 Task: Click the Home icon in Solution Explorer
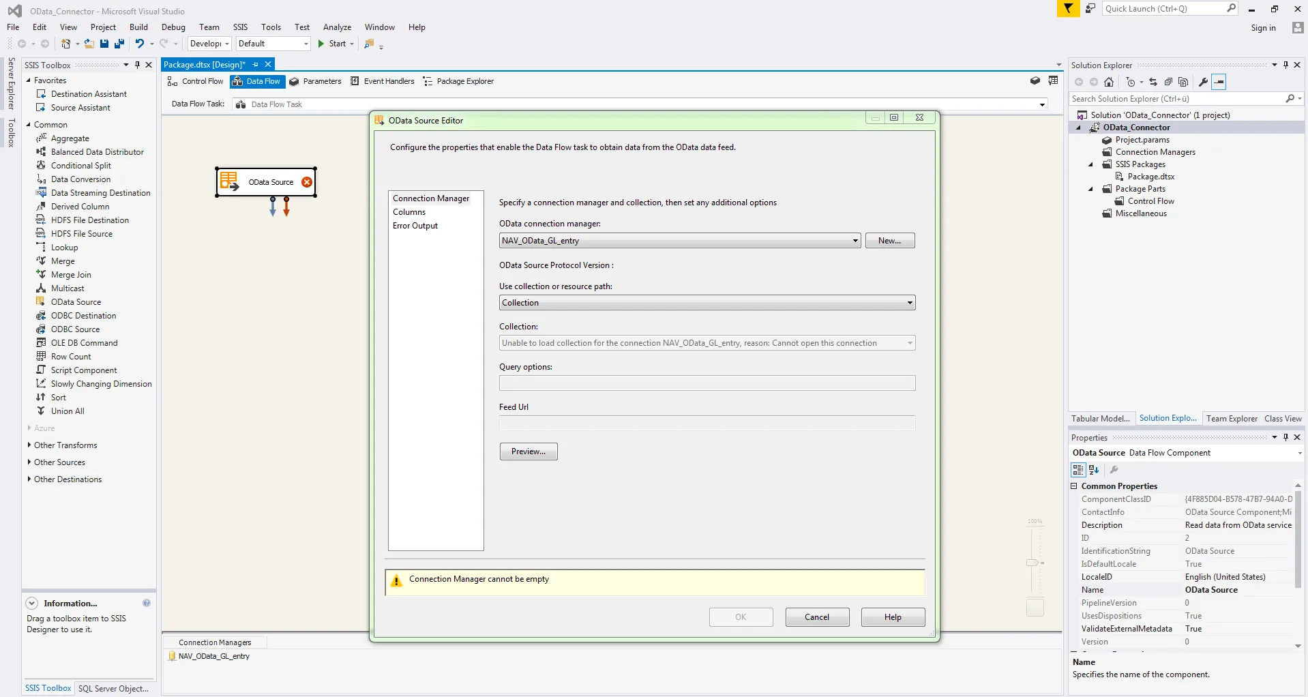[1109, 82]
